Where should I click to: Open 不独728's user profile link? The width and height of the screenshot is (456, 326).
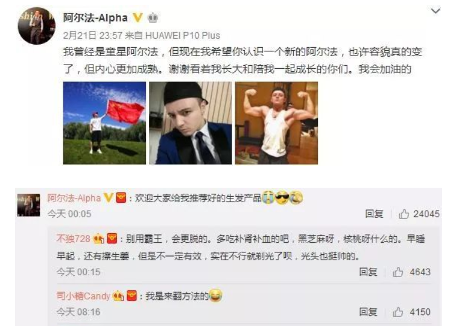[74, 239]
